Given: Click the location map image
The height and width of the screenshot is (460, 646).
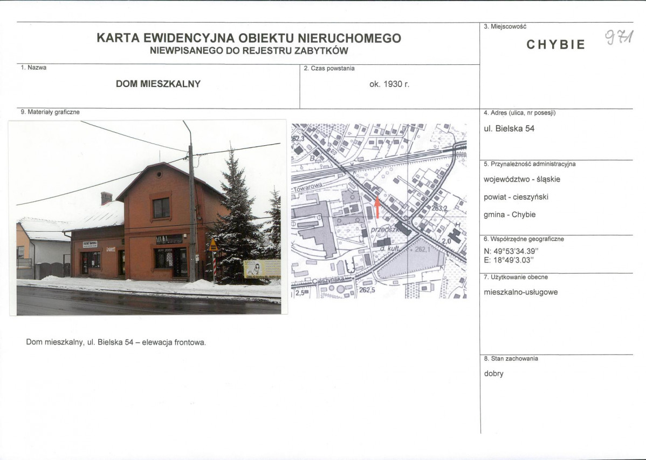Looking at the screenshot, I should (379, 211).
